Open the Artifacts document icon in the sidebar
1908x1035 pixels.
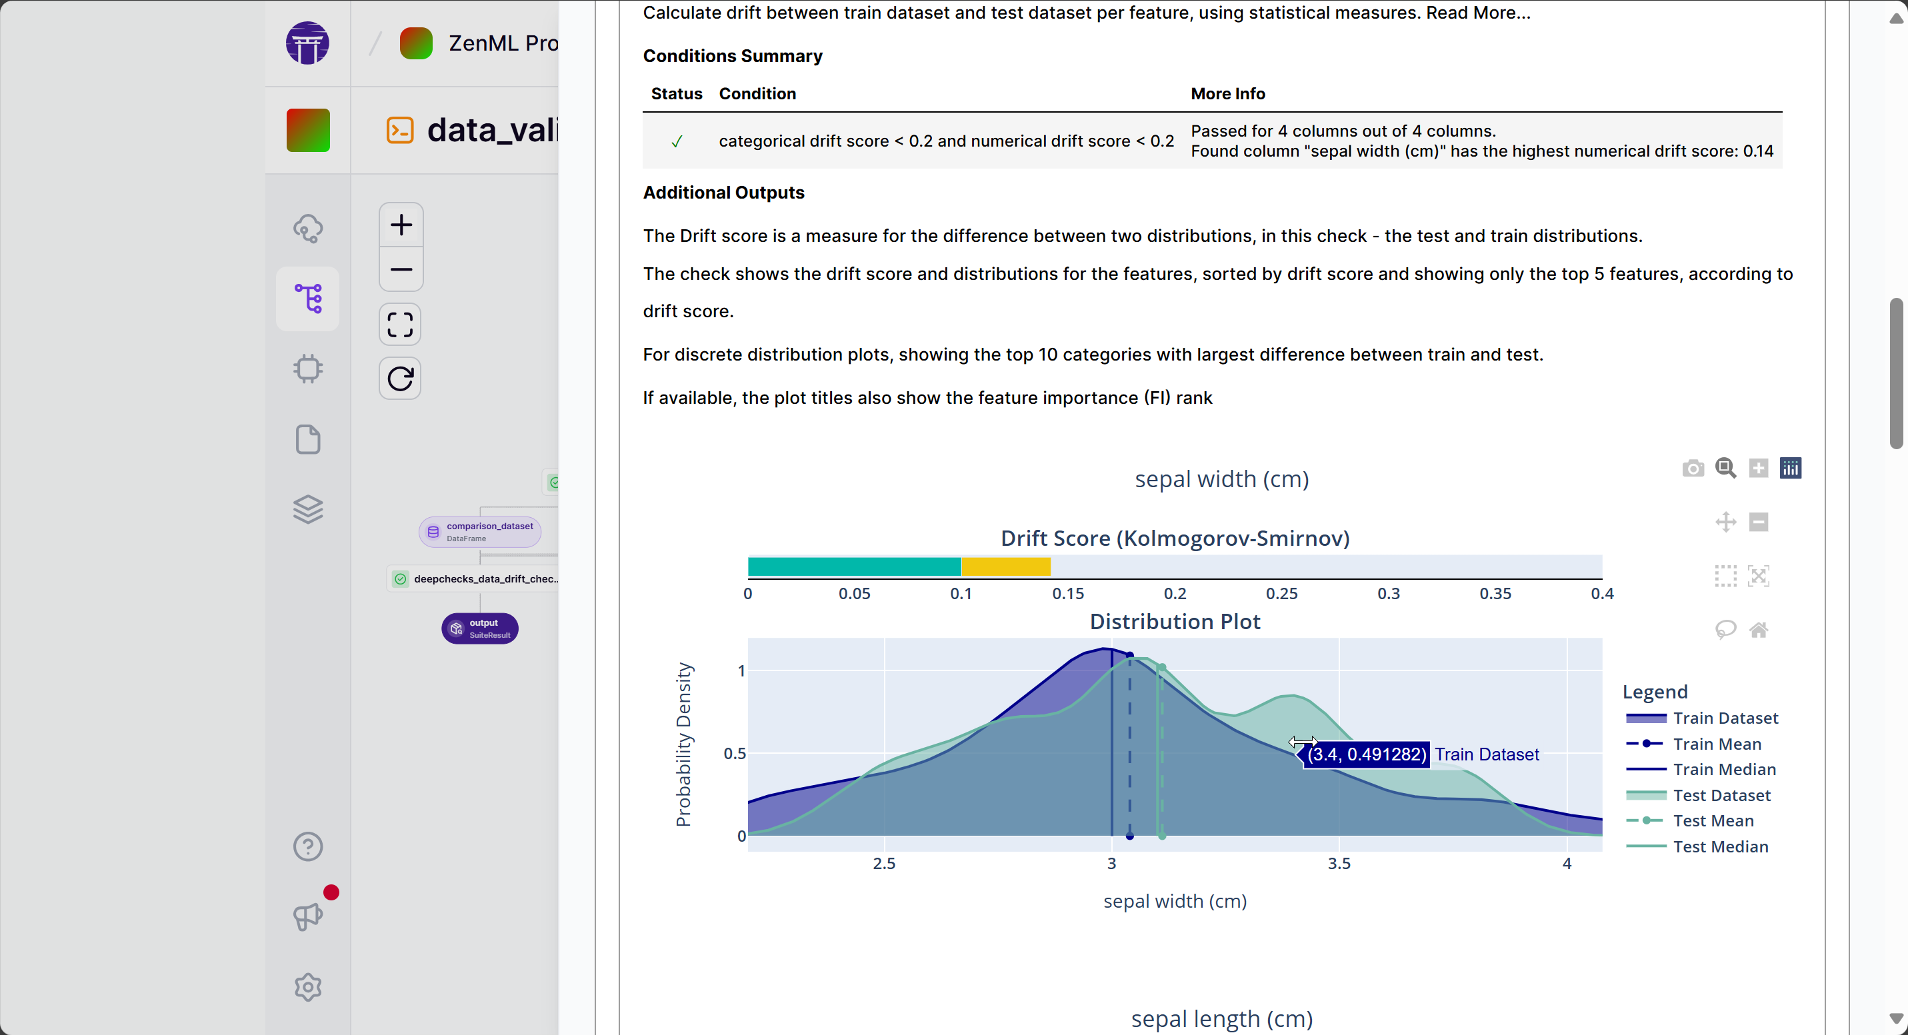point(307,440)
